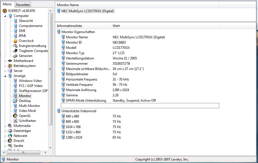Select the Monitor tree item
The image size is (258, 163).
pos(25,96)
